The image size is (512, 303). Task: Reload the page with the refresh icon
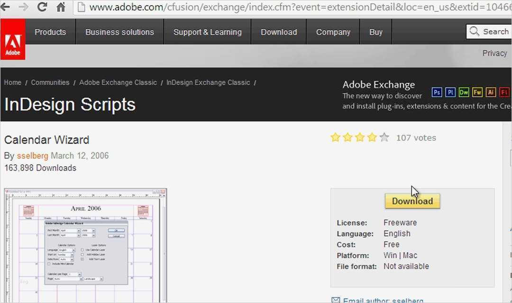(x=42, y=7)
